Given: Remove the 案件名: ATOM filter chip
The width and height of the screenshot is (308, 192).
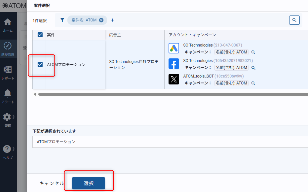Looking at the screenshot, I should point(101,20).
